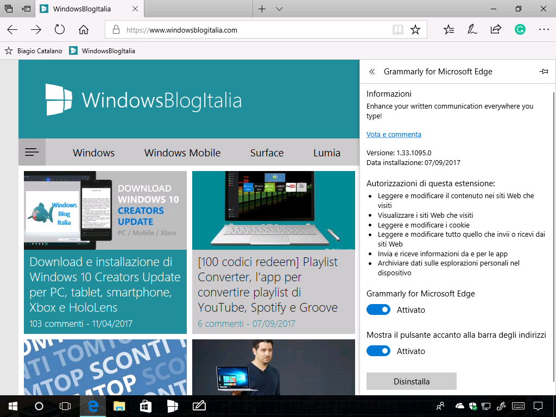Open Edge Settings and more ellipsis
Screen dimensions: 556x417
tap(544, 29)
